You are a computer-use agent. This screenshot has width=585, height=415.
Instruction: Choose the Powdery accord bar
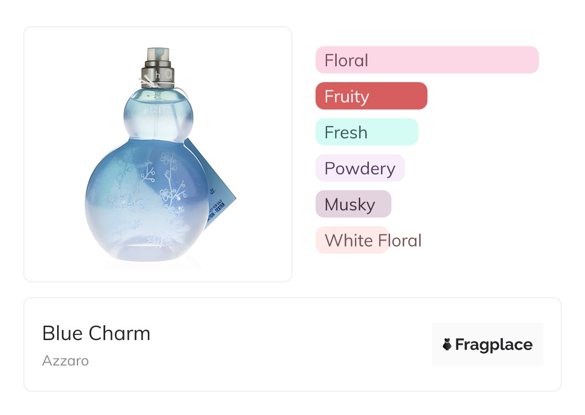click(360, 168)
